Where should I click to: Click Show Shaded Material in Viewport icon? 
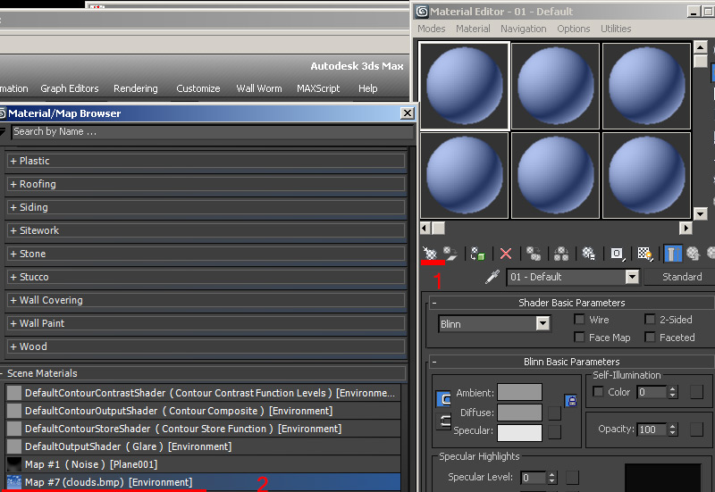(645, 254)
